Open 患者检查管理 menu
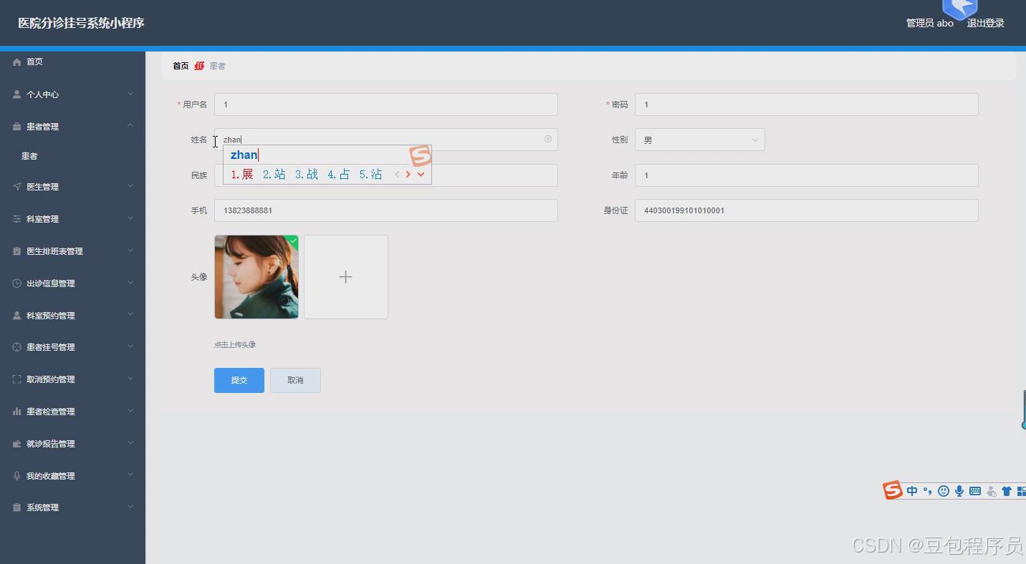Image resolution: width=1026 pixels, height=564 pixels. click(x=72, y=412)
